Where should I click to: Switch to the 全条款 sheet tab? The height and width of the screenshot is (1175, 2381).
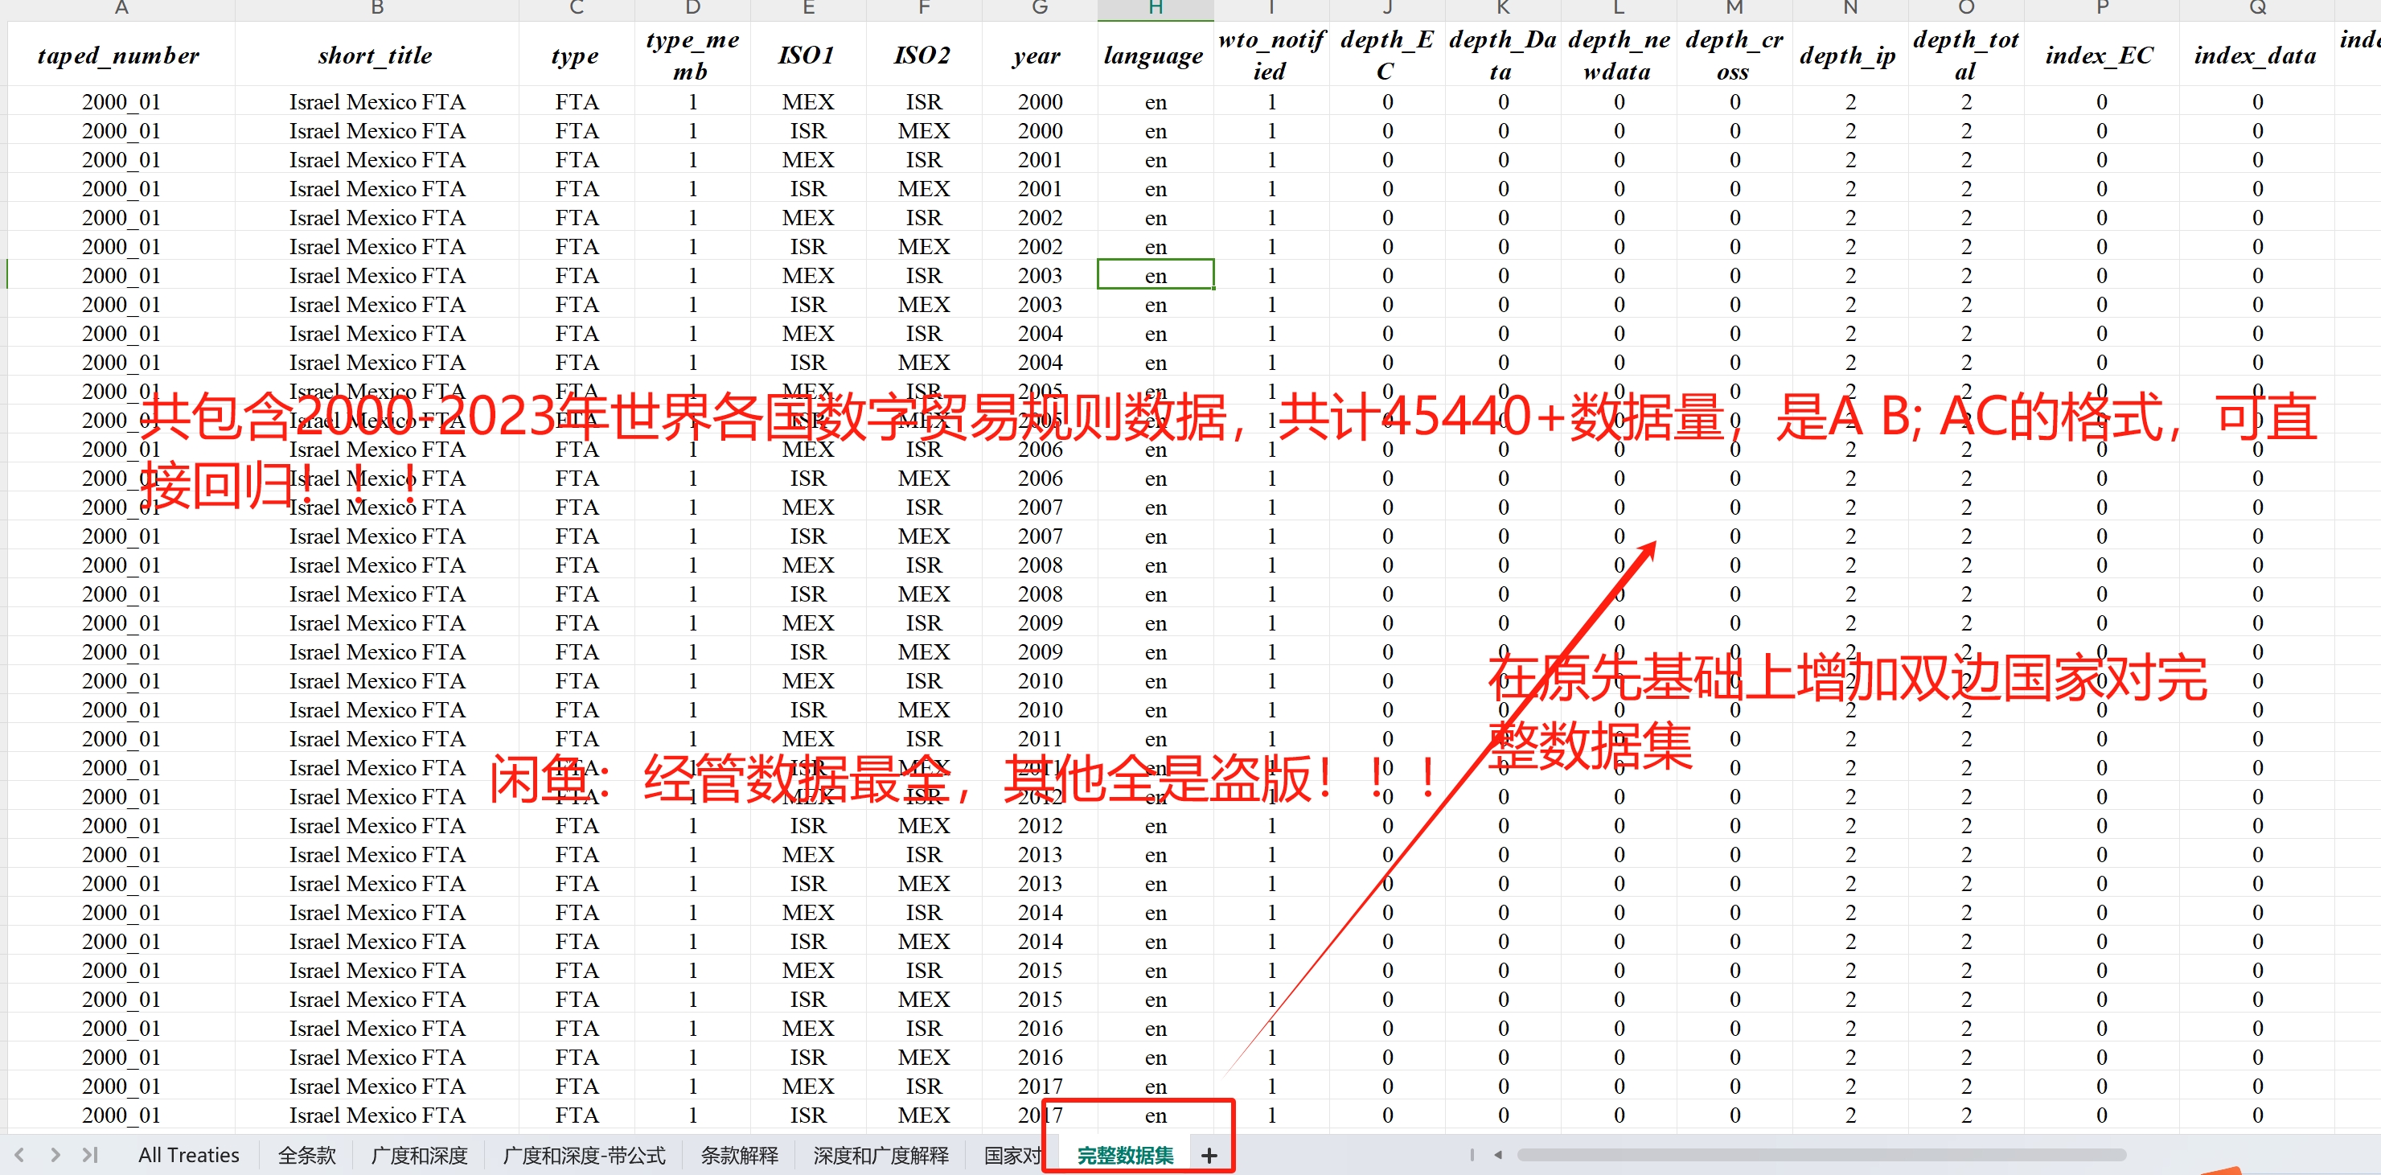[x=307, y=1156]
